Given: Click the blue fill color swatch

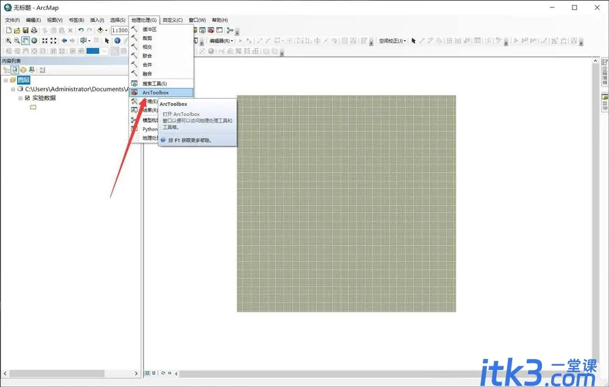Looking at the screenshot, I should tap(93, 51).
